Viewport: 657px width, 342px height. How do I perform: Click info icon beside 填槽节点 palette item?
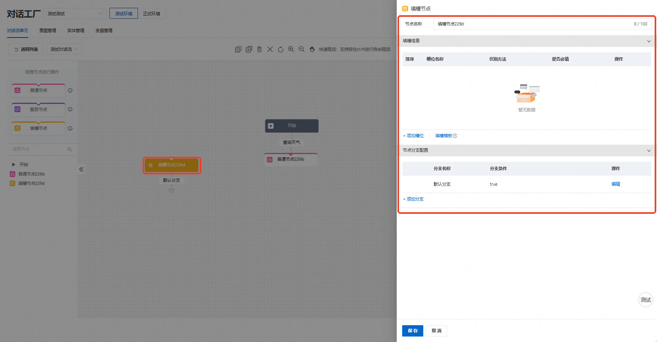(70, 128)
